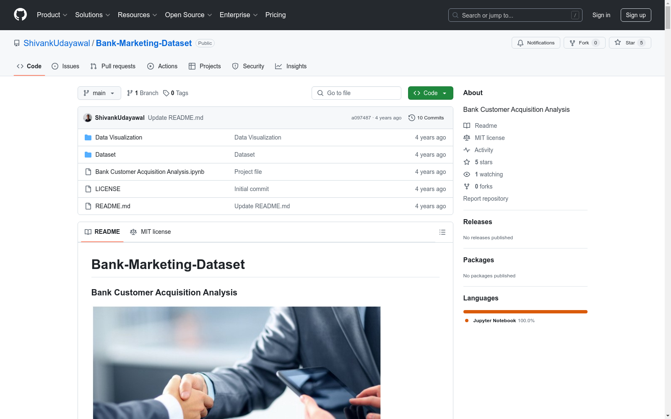
Task: Switch to the Security tab
Action: (x=248, y=66)
